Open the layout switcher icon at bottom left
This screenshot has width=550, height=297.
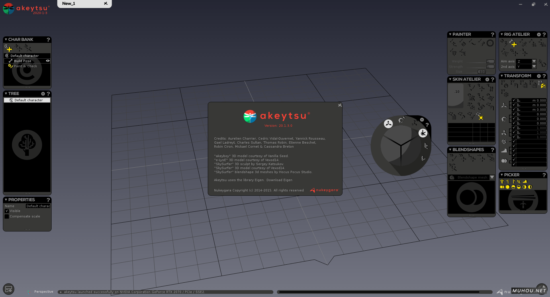tap(9, 289)
